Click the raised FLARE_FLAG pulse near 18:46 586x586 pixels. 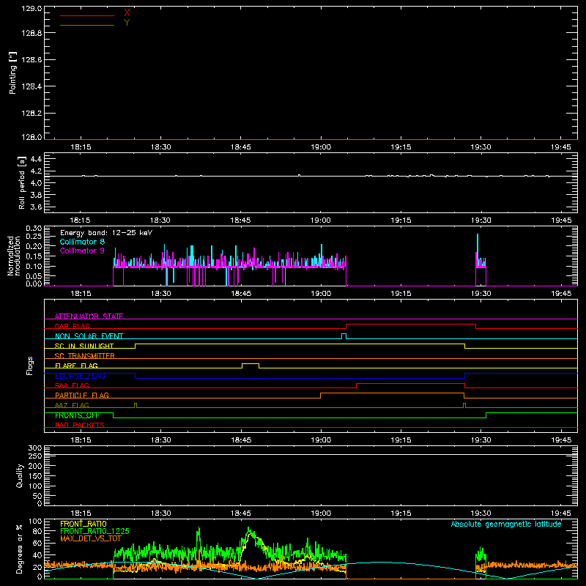(251, 363)
